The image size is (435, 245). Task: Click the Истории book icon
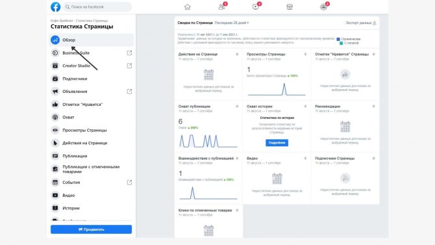point(55,208)
